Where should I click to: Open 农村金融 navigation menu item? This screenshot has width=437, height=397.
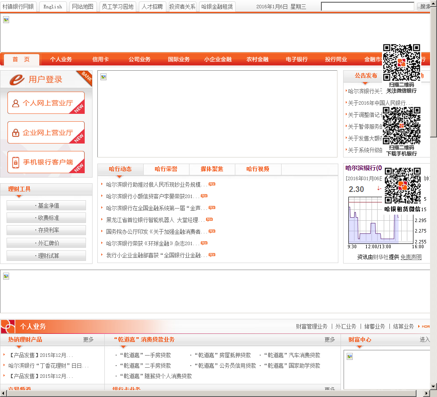(258, 59)
